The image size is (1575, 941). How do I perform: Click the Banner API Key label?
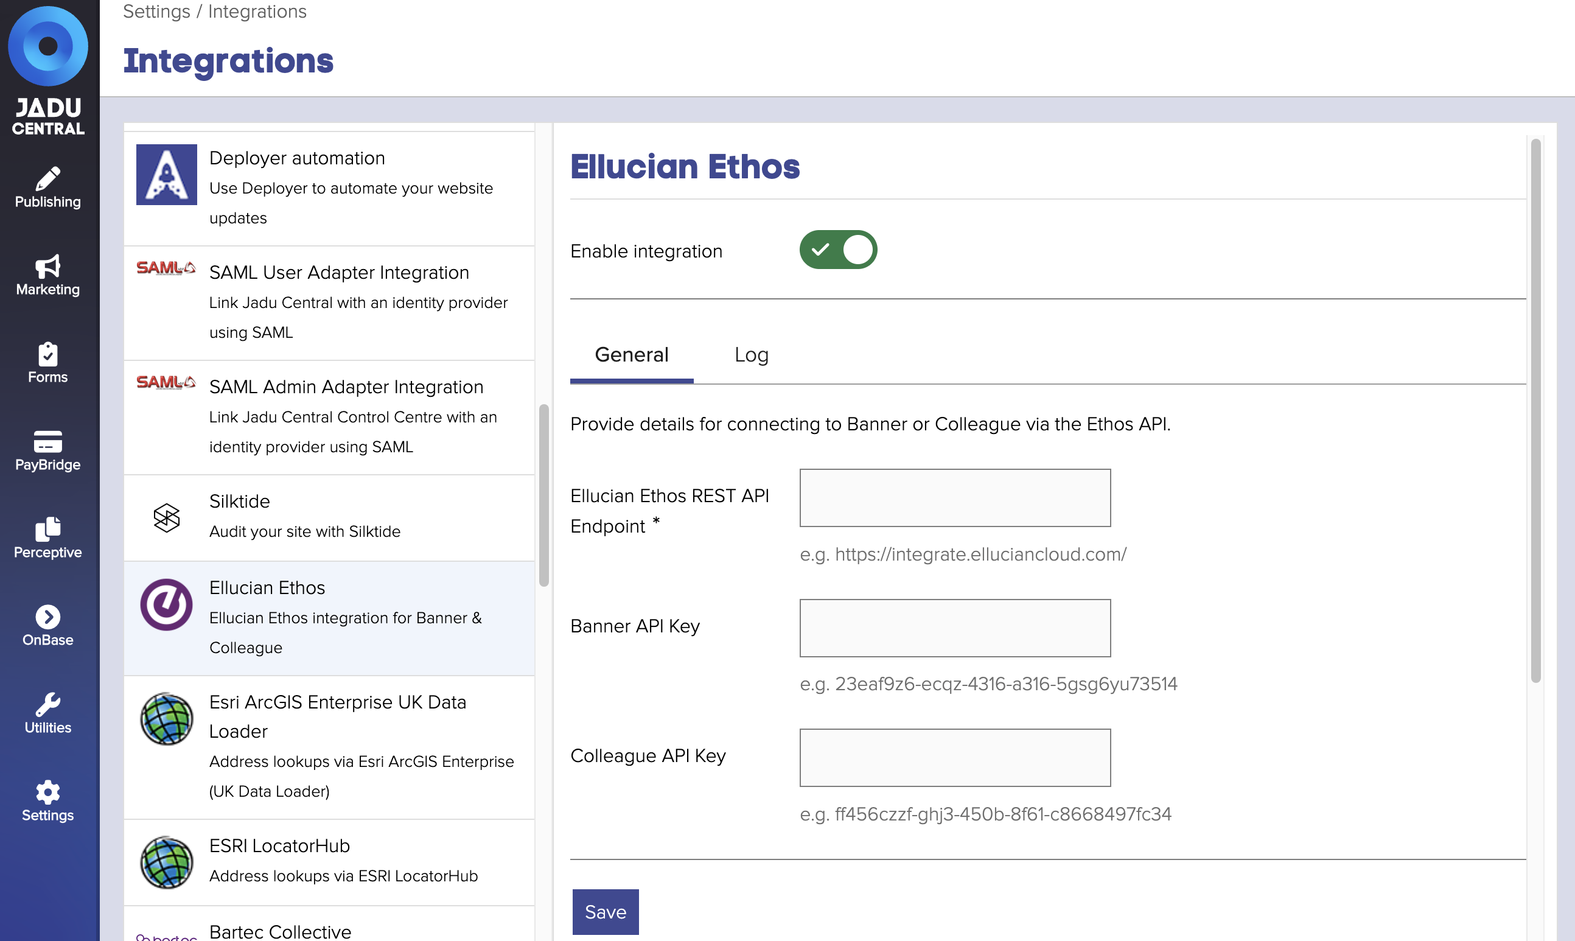[635, 626]
